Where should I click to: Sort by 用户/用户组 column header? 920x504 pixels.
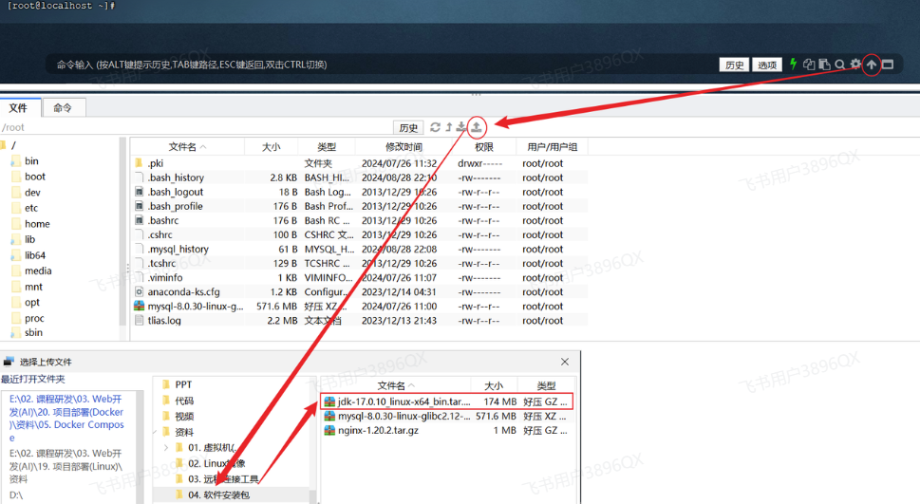pyautogui.click(x=553, y=147)
